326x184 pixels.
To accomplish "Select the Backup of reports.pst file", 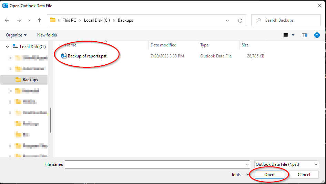I will (x=87, y=56).
